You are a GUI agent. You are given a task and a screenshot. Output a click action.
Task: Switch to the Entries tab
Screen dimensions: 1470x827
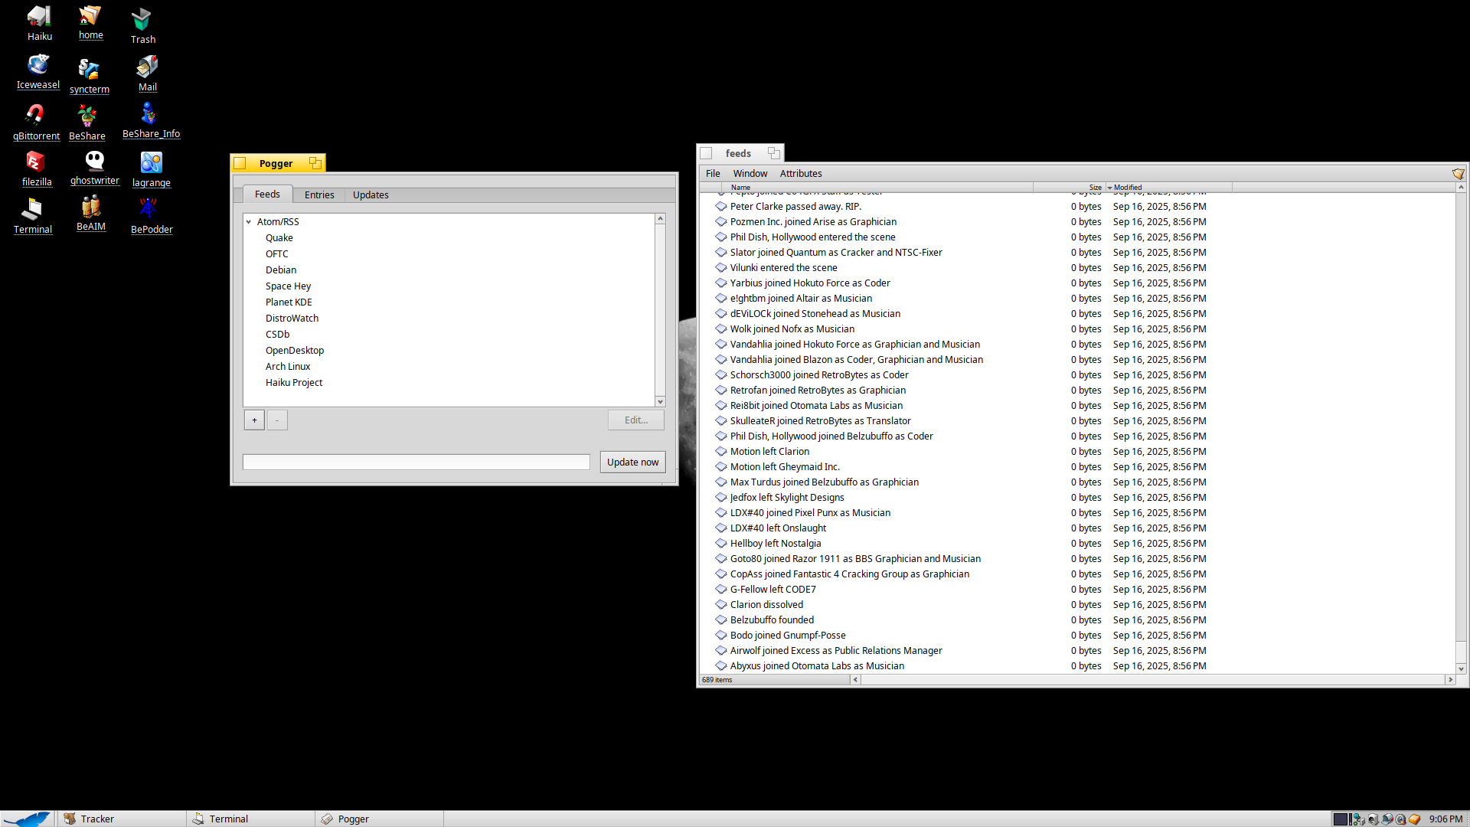tap(319, 195)
